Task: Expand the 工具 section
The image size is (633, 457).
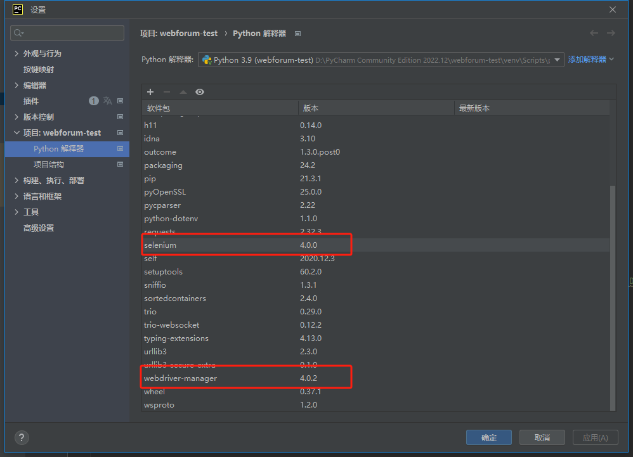Action: pyautogui.click(x=16, y=212)
